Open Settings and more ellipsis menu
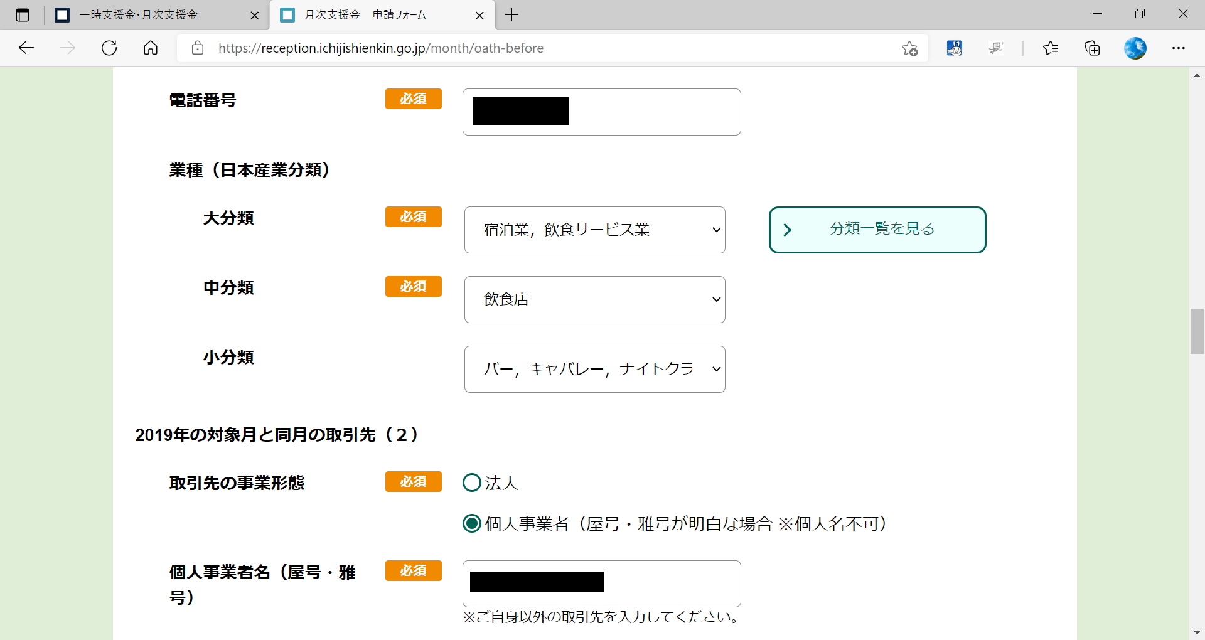The image size is (1205, 640). click(1179, 48)
